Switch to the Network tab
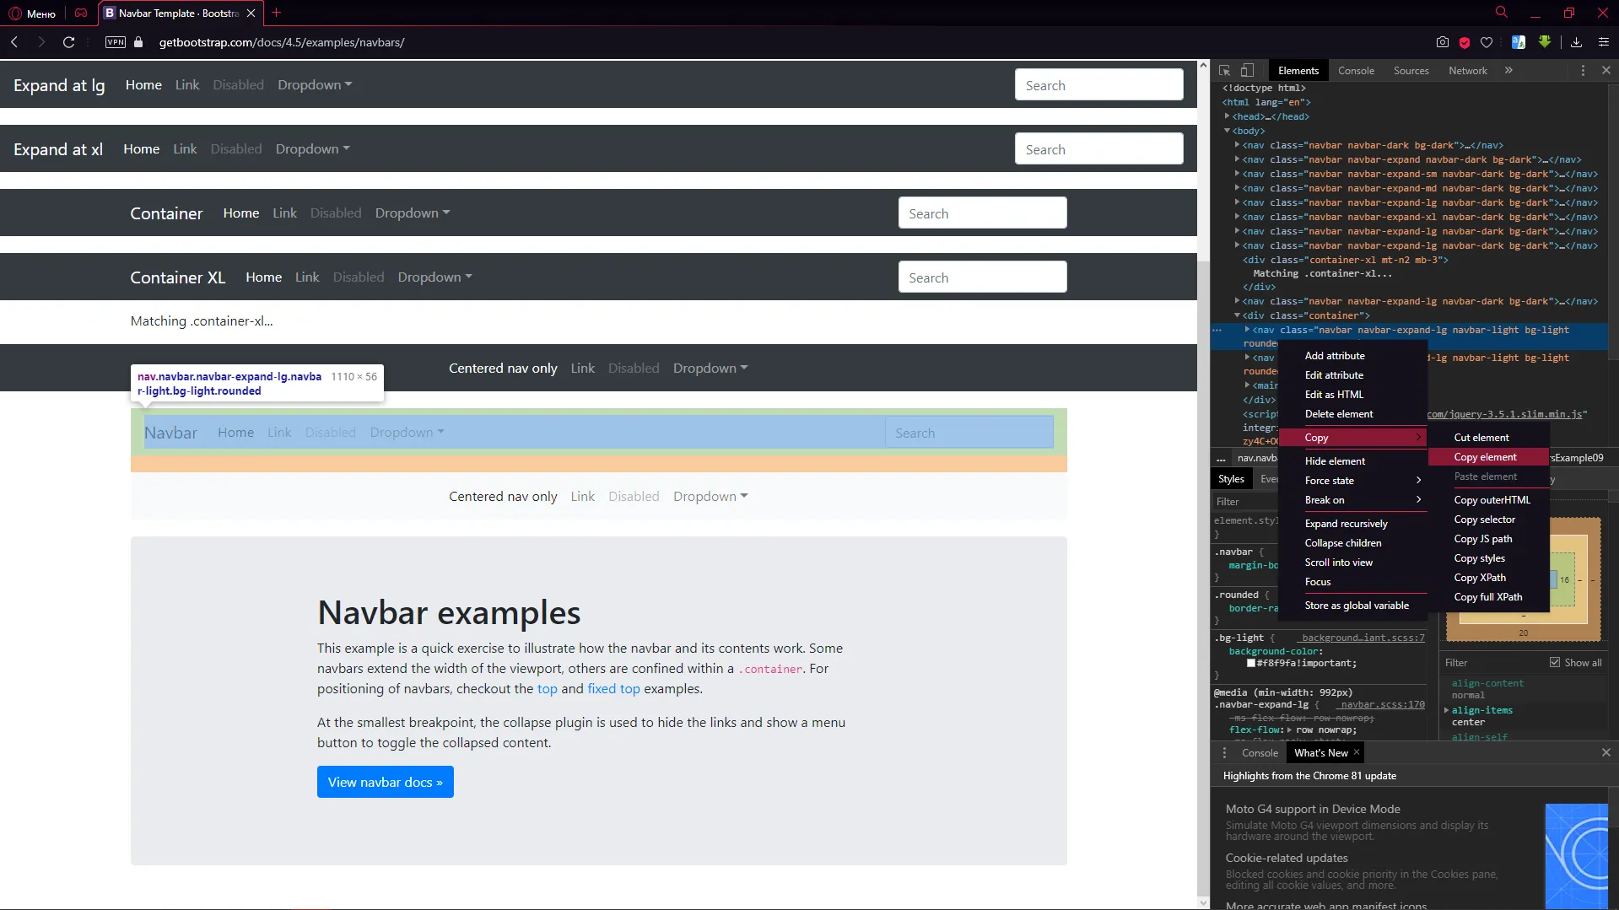The image size is (1619, 910). point(1467,71)
